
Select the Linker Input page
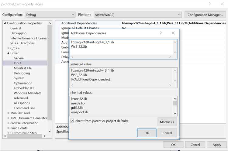coord(17,63)
